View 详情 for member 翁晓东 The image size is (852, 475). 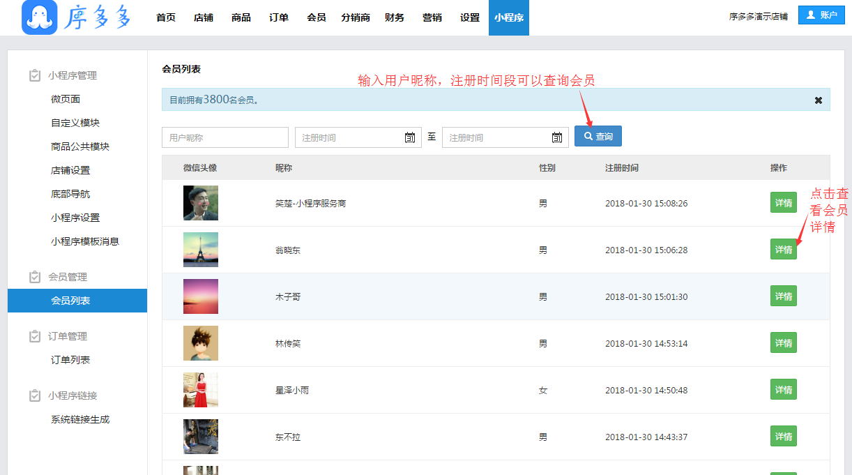tap(783, 250)
